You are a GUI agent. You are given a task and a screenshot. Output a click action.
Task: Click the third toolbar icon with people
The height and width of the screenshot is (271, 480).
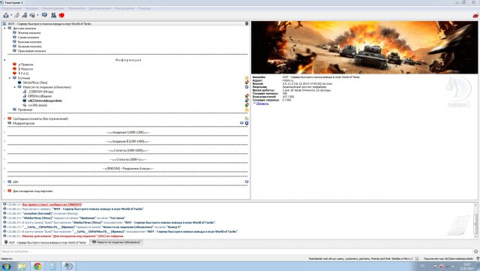25,15
